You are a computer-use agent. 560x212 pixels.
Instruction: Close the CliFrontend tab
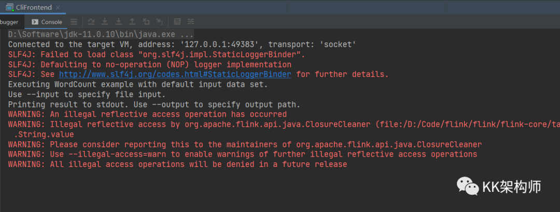coord(58,7)
